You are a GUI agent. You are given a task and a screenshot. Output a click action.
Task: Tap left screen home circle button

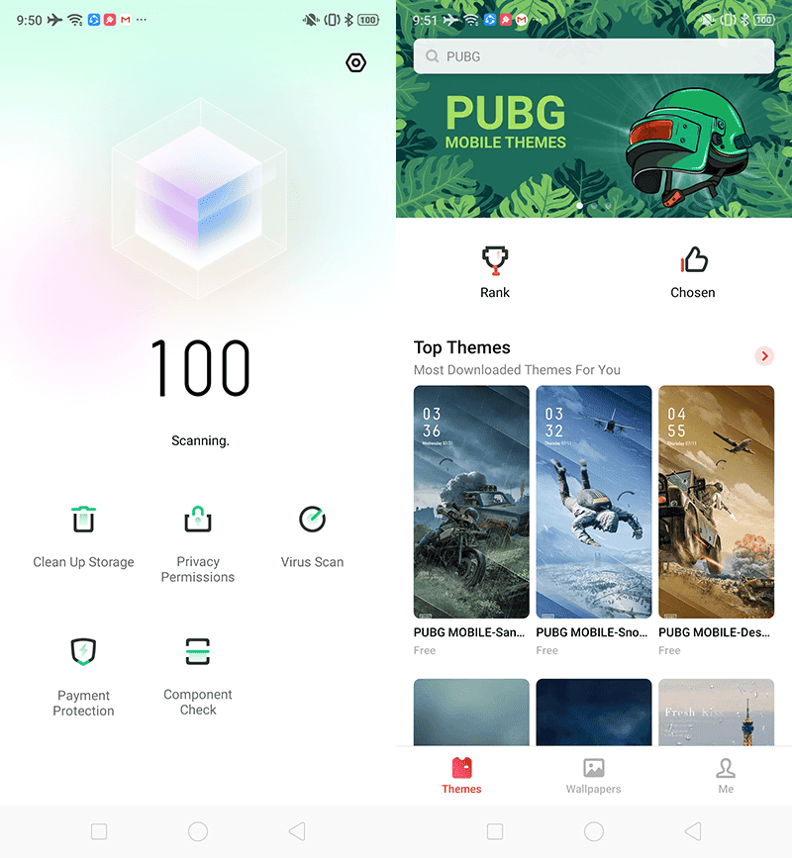(x=198, y=831)
